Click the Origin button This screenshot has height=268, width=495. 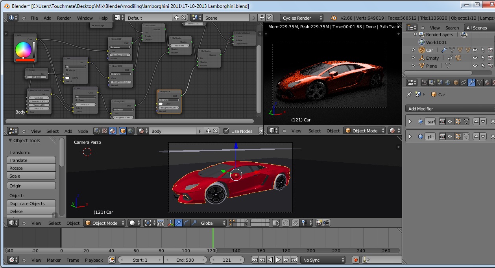[x=31, y=185]
